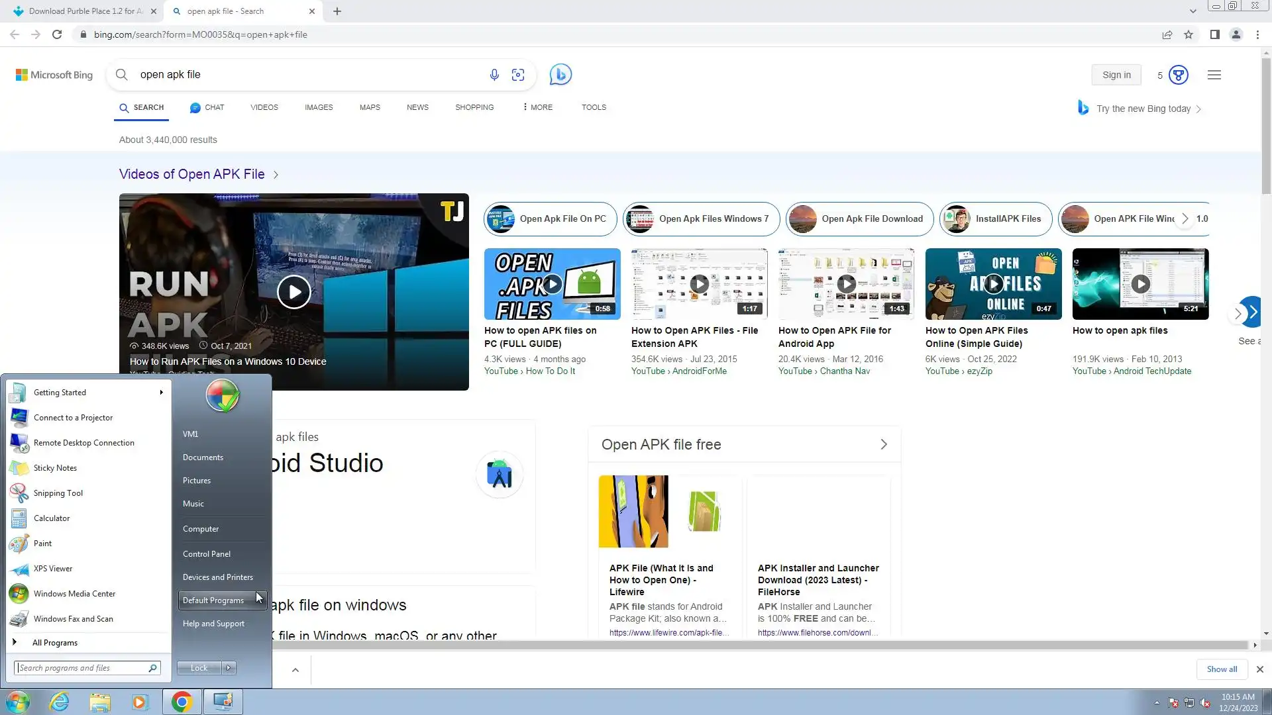Expand All Programs list
The height and width of the screenshot is (715, 1272).
pos(54,643)
